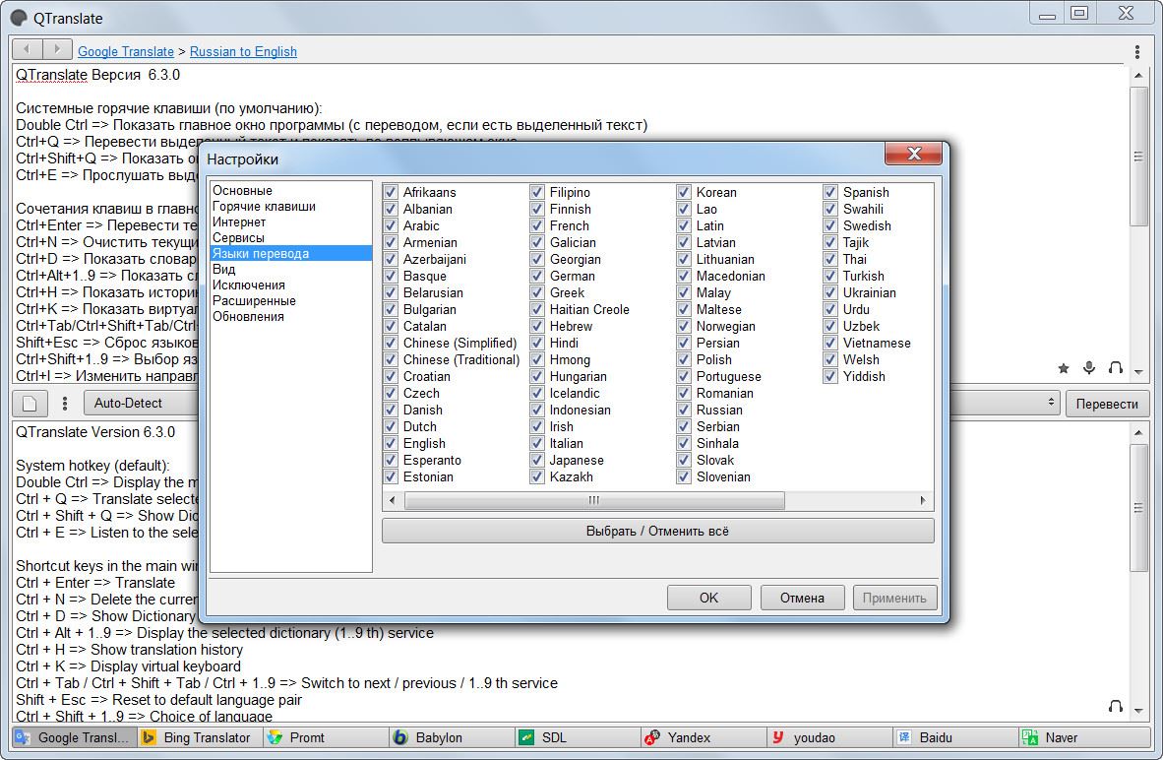Uncheck the Afrikaans language checkbox
Image resolution: width=1163 pixels, height=760 pixels.
point(391,192)
